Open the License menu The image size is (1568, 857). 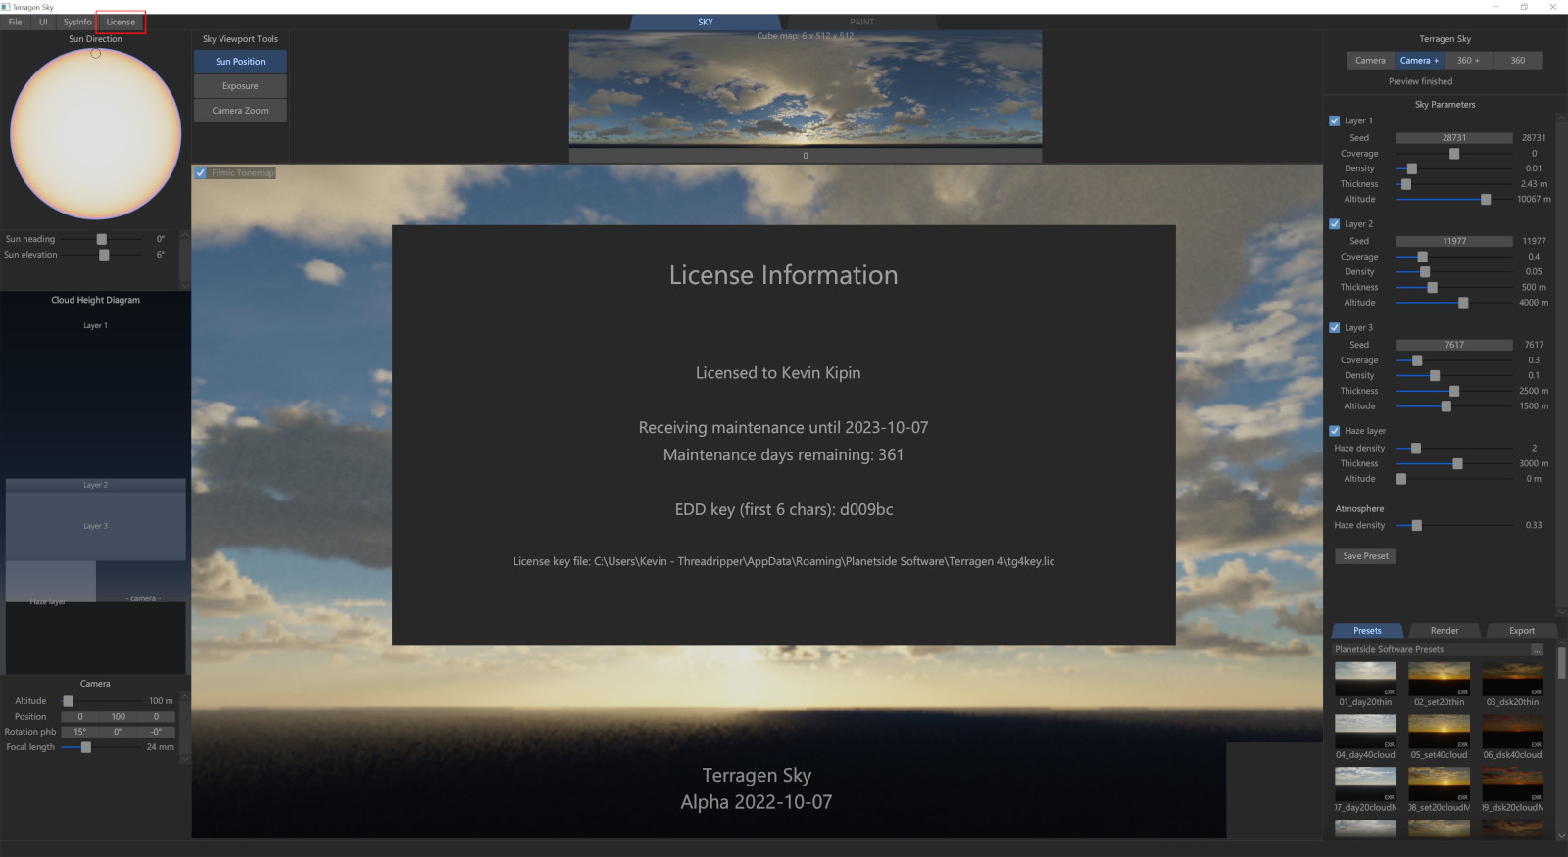(x=122, y=22)
